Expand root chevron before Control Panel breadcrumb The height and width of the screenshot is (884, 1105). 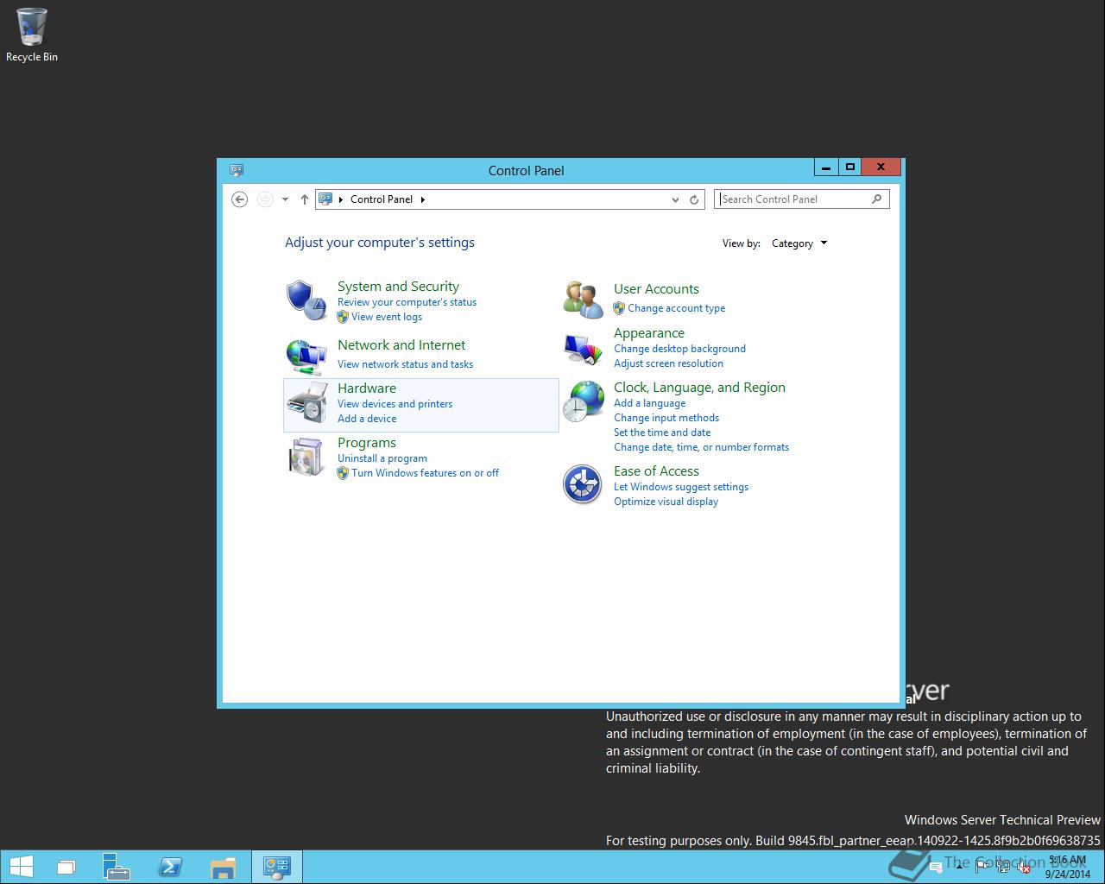(x=340, y=199)
